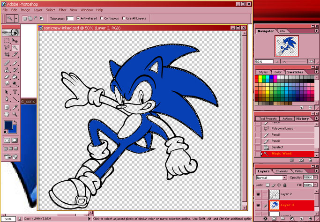Screen dimensions: 320x222
Task: Click the foreground color swatch
Action: tap(8, 125)
